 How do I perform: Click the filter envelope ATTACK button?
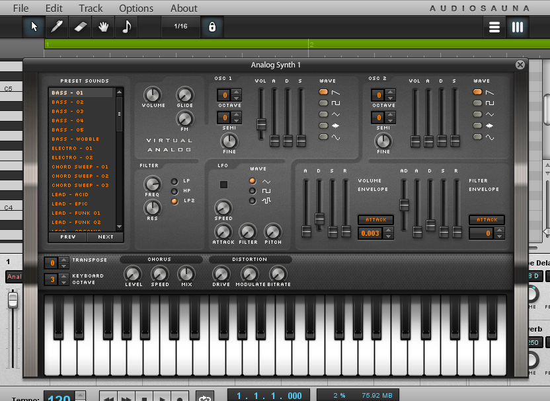[487, 220]
